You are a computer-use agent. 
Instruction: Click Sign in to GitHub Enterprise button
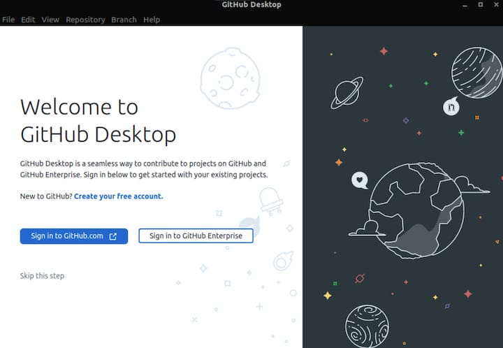tap(196, 235)
